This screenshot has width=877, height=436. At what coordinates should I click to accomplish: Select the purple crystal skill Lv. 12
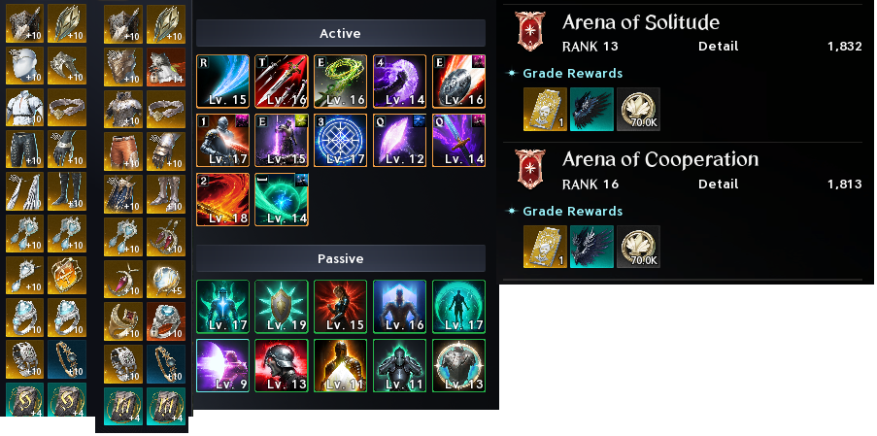(399, 140)
